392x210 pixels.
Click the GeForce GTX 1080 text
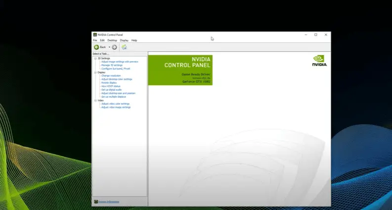click(x=196, y=81)
